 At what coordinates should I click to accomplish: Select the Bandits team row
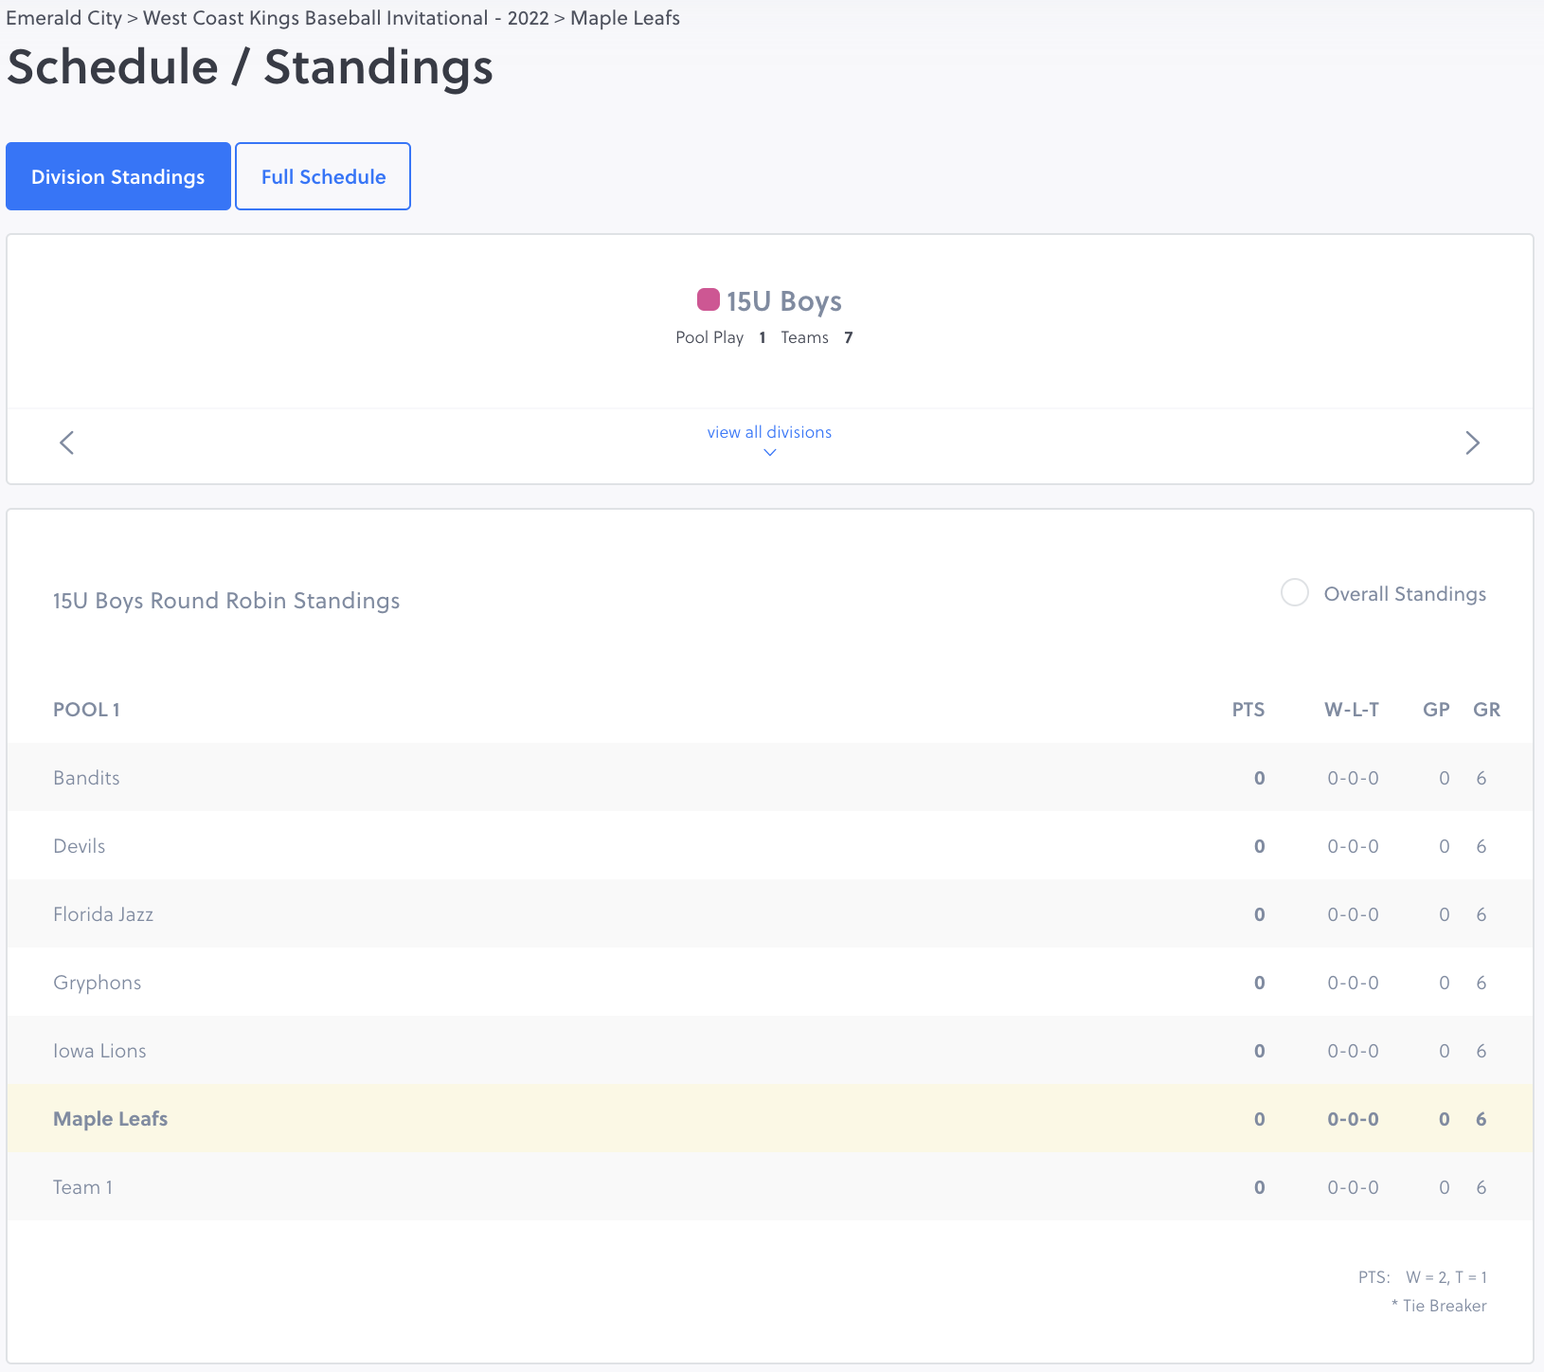point(87,778)
